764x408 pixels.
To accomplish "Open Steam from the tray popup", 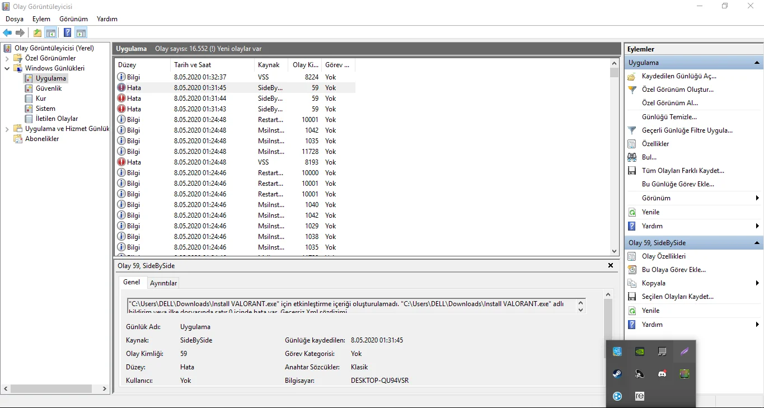I will (x=617, y=374).
